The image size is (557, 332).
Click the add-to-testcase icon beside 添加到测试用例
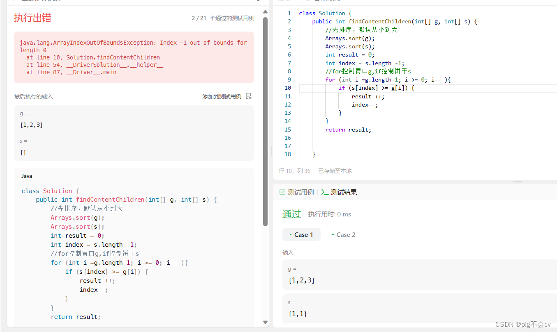click(x=248, y=96)
